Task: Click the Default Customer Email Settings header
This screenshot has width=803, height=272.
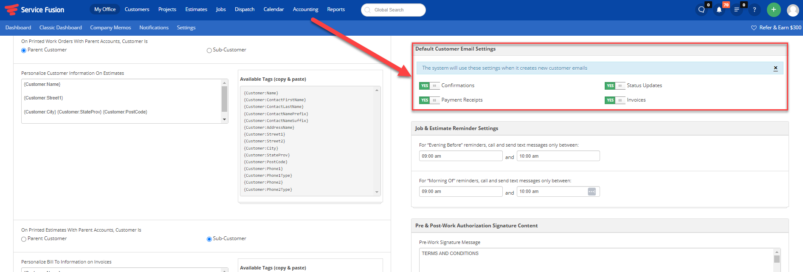Action: [455, 49]
